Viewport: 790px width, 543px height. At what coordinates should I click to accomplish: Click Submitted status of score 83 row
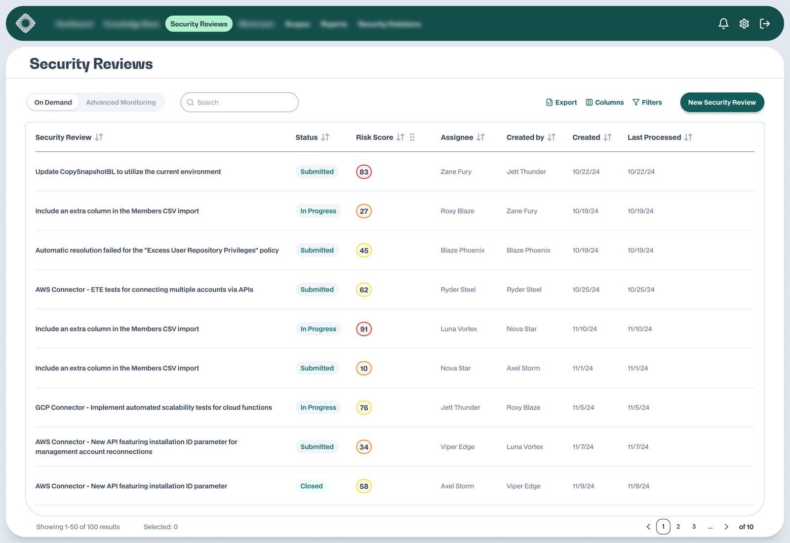[x=317, y=172]
